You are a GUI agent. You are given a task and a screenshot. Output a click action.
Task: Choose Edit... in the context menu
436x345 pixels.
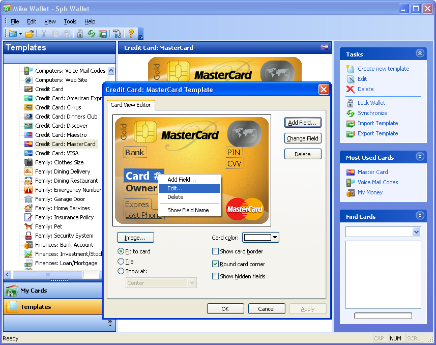[189, 188]
